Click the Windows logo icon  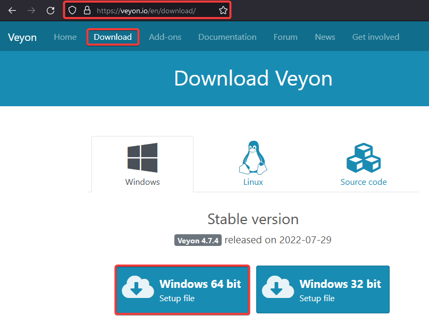[142, 157]
